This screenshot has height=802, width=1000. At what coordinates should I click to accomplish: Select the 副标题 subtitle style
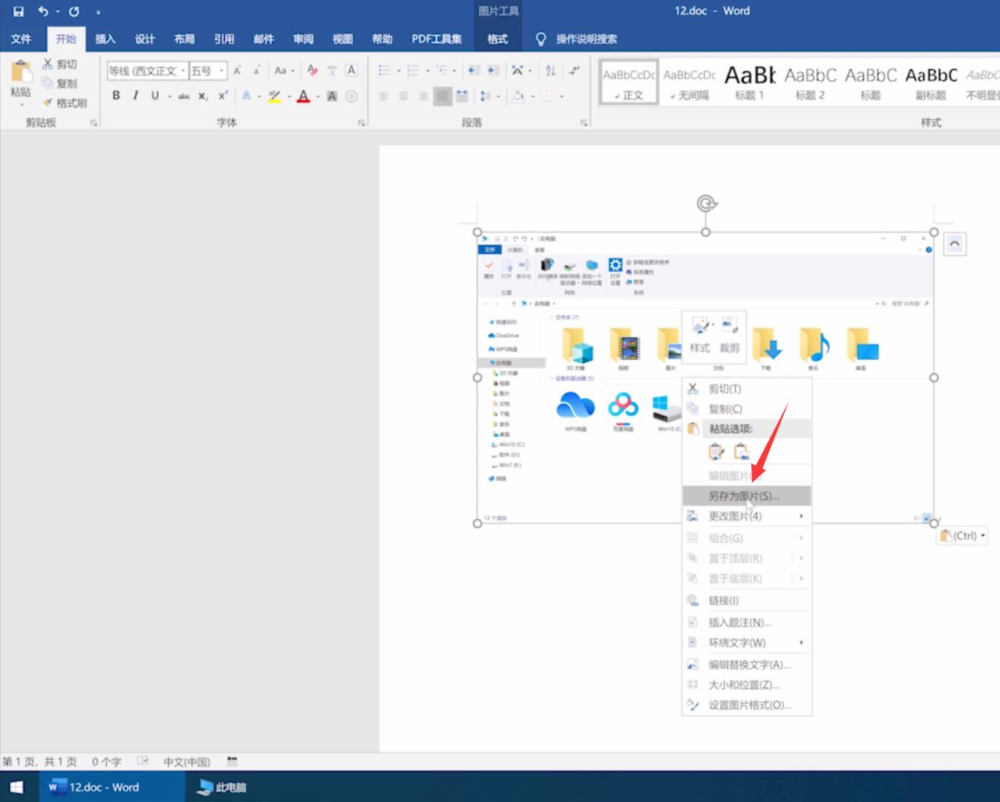click(931, 82)
